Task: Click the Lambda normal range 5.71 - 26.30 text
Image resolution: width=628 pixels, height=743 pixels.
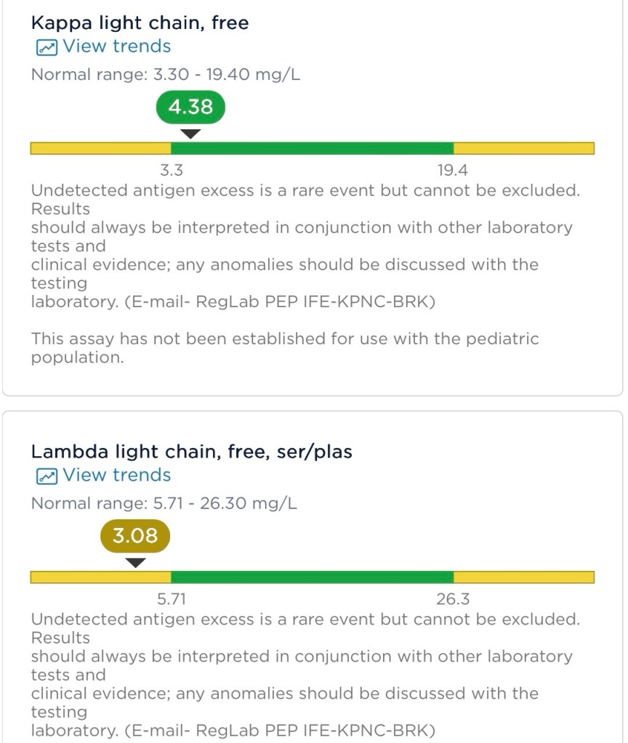Action: click(164, 503)
